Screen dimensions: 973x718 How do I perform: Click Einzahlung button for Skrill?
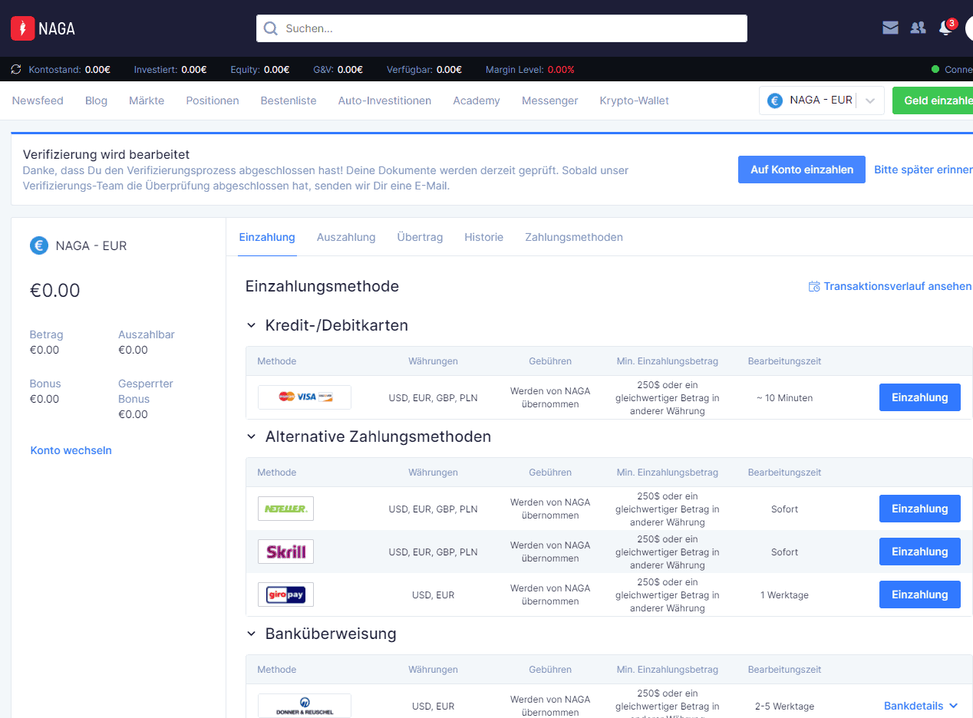click(919, 552)
